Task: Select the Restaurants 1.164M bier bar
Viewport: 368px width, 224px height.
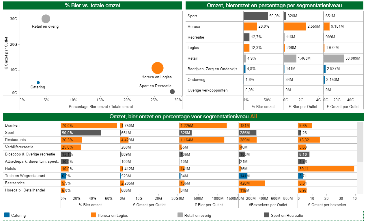Action: pos(201,140)
